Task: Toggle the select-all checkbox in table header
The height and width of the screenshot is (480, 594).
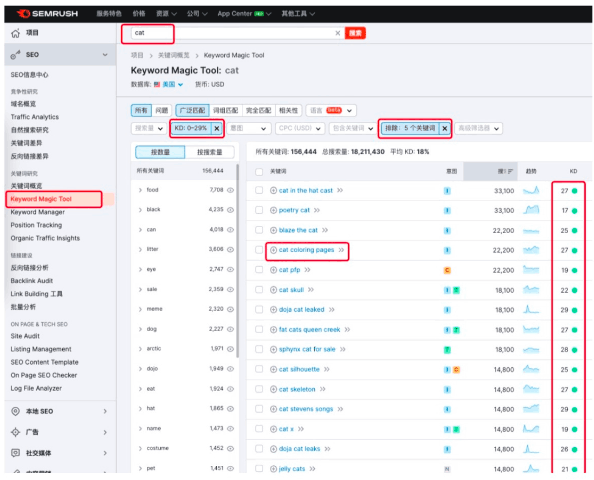Action: coord(259,172)
